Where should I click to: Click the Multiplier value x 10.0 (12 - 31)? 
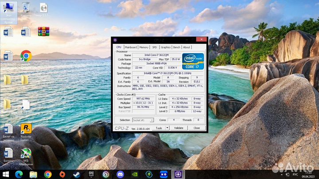point(143,103)
